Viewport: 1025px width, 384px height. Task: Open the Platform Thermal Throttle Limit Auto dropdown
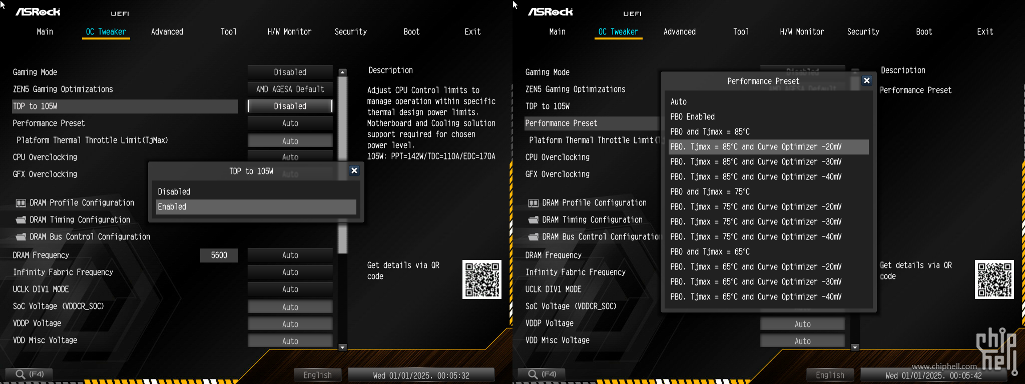click(290, 140)
